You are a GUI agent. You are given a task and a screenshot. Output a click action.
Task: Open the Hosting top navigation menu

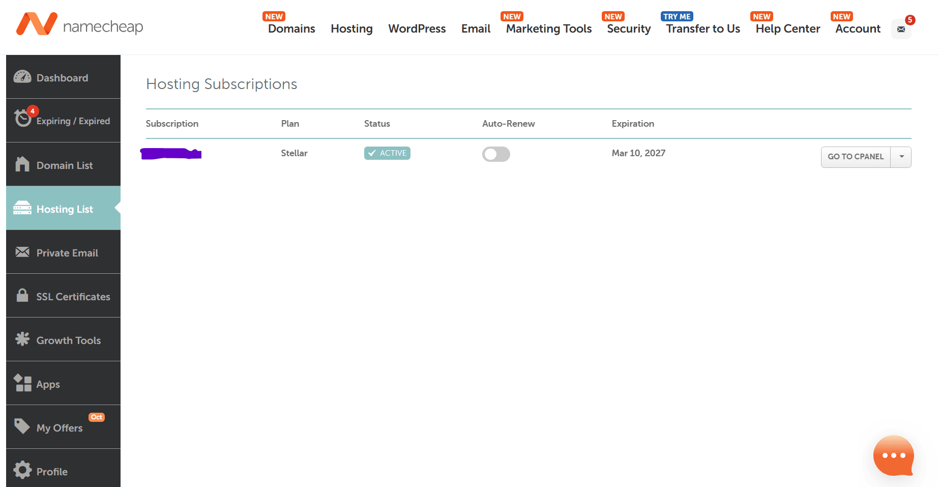coord(351,28)
